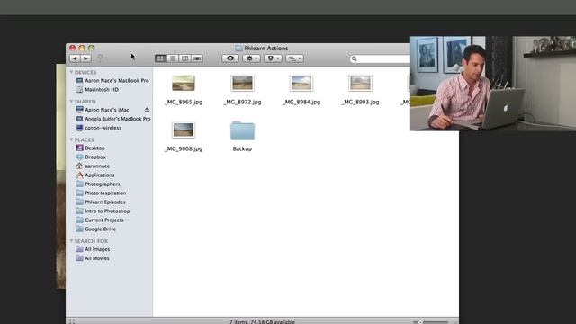Screen dimensions: 576x324
Task: Select the Backup folder icon
Action: pos(242,130)
